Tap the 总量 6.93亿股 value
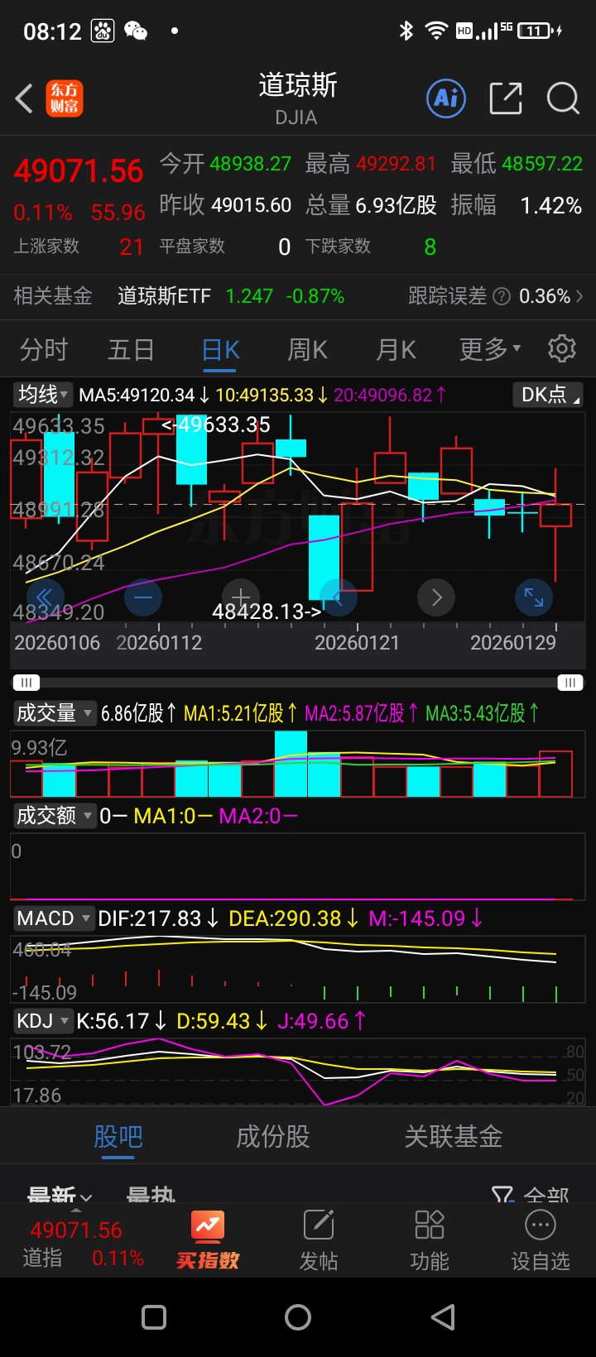 397,205
